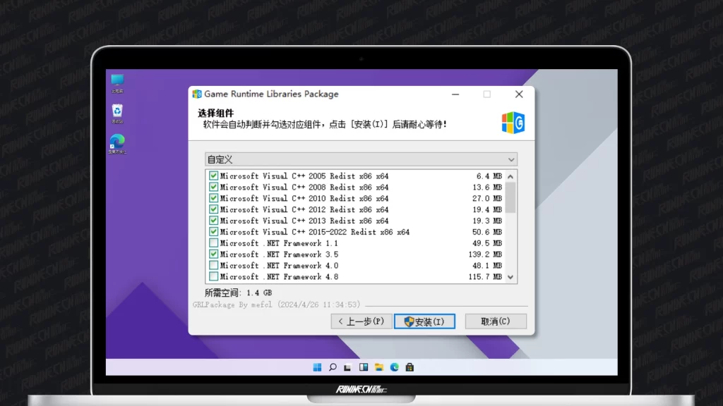Click the taskbar Search magnifier icon
Image resolution: width=723 pixels, height=406 pixels.
pyautogui.click(x=333, y=367)
